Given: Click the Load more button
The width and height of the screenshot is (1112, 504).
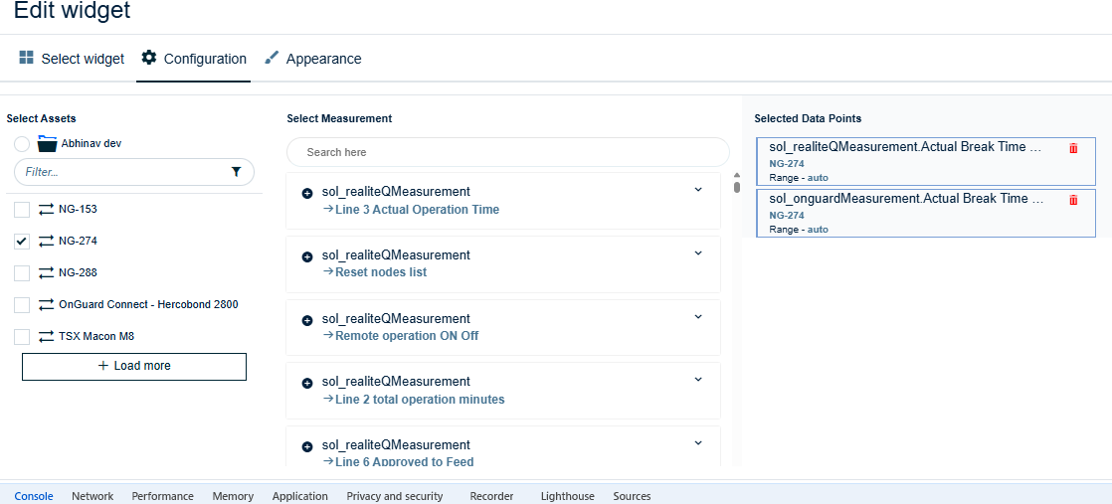Looking at the screenshot, I should coord(134,366).
